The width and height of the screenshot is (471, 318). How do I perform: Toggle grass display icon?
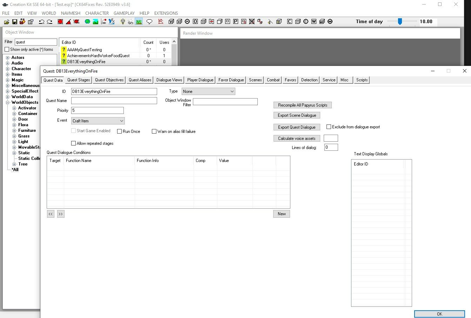[x=139, y=22]
